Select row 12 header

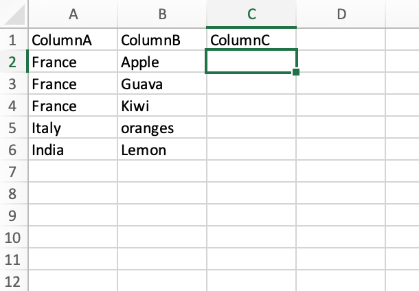[13, 281]
